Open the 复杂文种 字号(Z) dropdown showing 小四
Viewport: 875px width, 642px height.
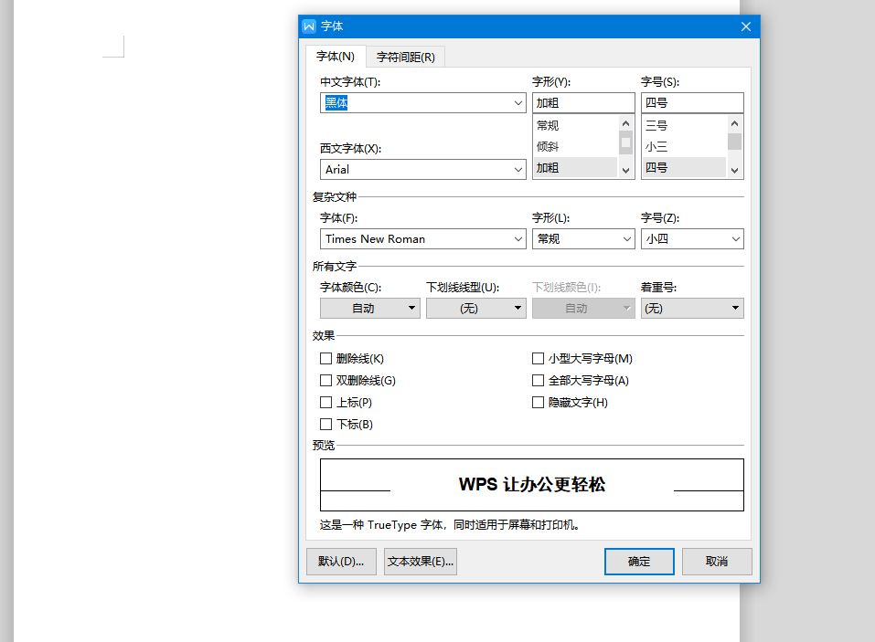tap(692, 239)
